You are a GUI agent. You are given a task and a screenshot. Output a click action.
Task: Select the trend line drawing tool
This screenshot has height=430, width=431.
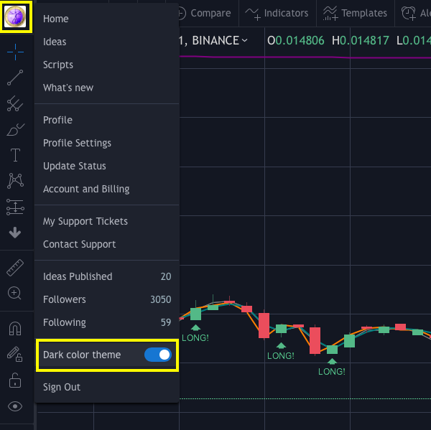(15, 78)
